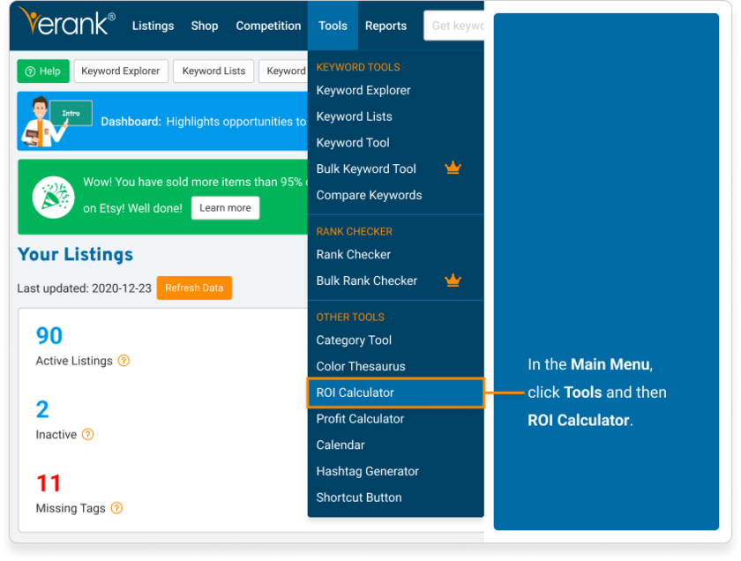Click the green Help button
741x561 pixels.
coord(43,71)
